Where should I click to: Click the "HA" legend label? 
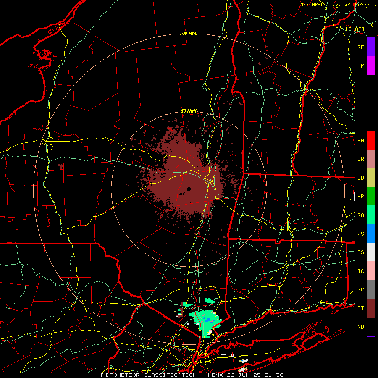pyautogui.click(x=361, y=141)
